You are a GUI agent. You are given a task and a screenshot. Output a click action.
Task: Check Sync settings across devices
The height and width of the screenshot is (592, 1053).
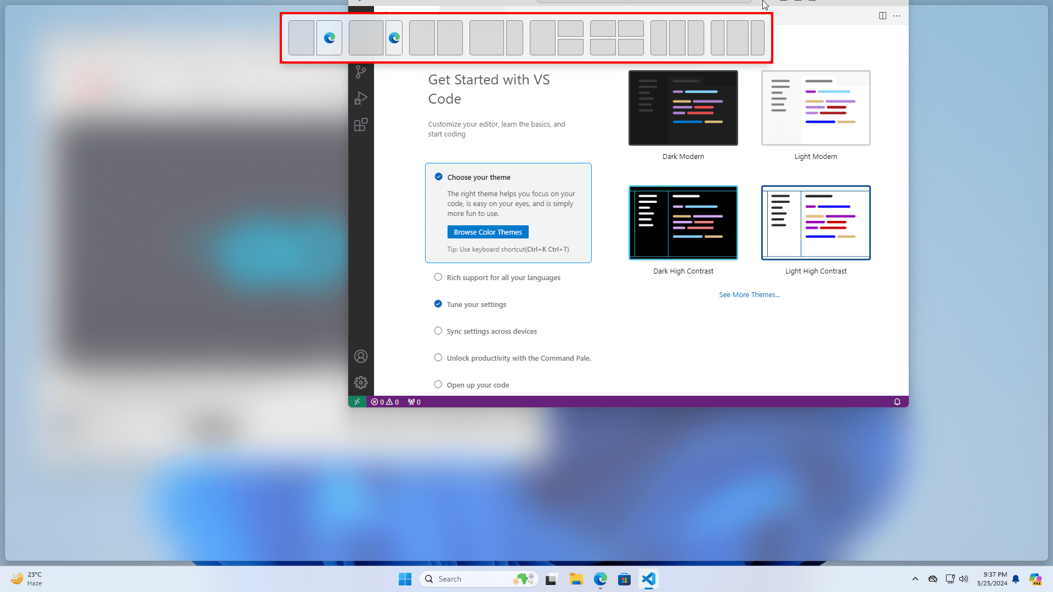pyautogui.click(x=438, y=331)
